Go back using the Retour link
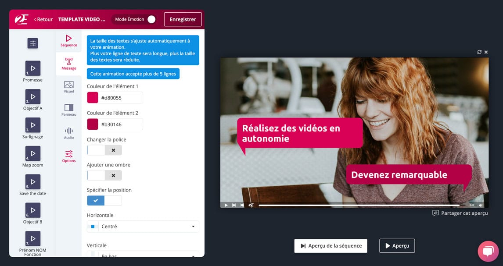Image resolution: width=503 pixels, height=266 pixels. (x=43, y=20)
